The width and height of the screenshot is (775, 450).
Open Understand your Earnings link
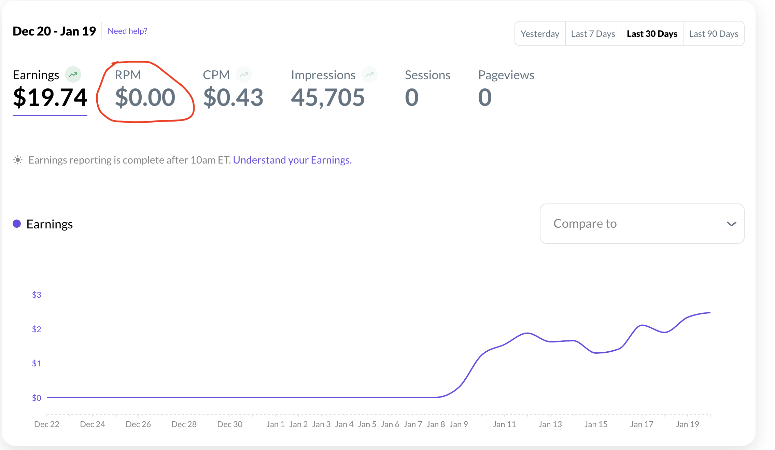[x=292, y=160]
